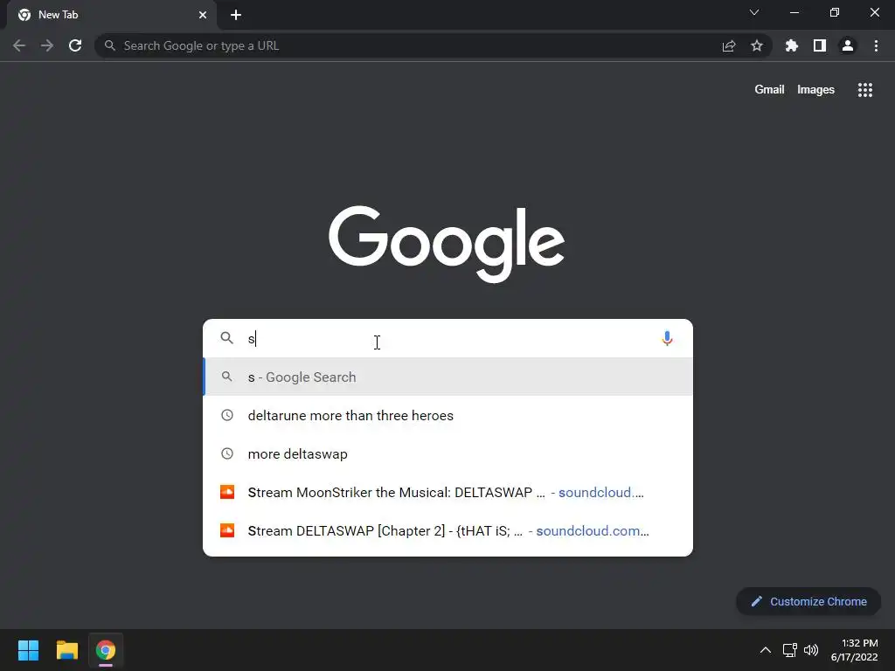Reload the current page
The width and height of the screenshot is (895, 671).
75,45
